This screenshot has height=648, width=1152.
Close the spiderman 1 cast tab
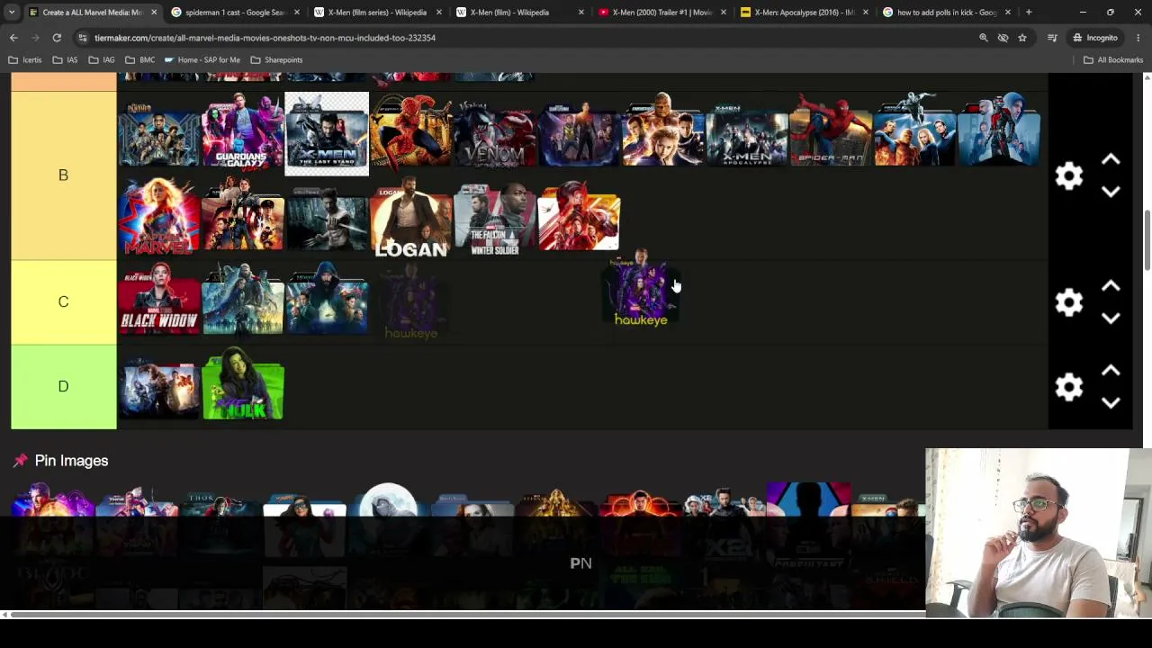click(296, 13)
